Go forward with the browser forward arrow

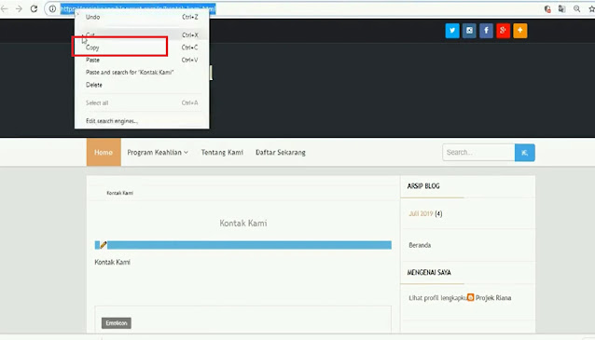pyautogui.click(x=19, y=8)
